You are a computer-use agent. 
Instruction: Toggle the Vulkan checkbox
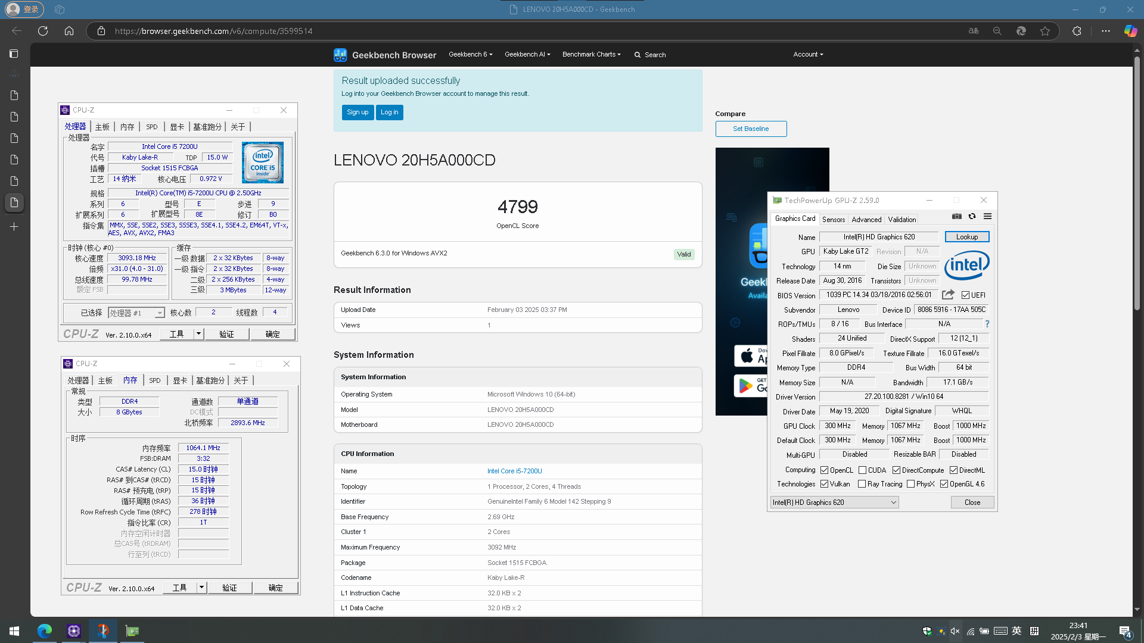824,484
